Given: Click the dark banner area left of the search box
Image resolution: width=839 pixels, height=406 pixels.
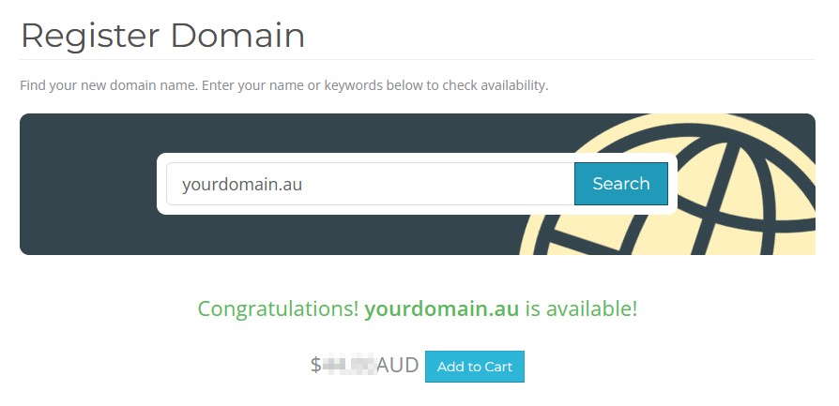Looking at the screenshot, I should tap(88, 184).
